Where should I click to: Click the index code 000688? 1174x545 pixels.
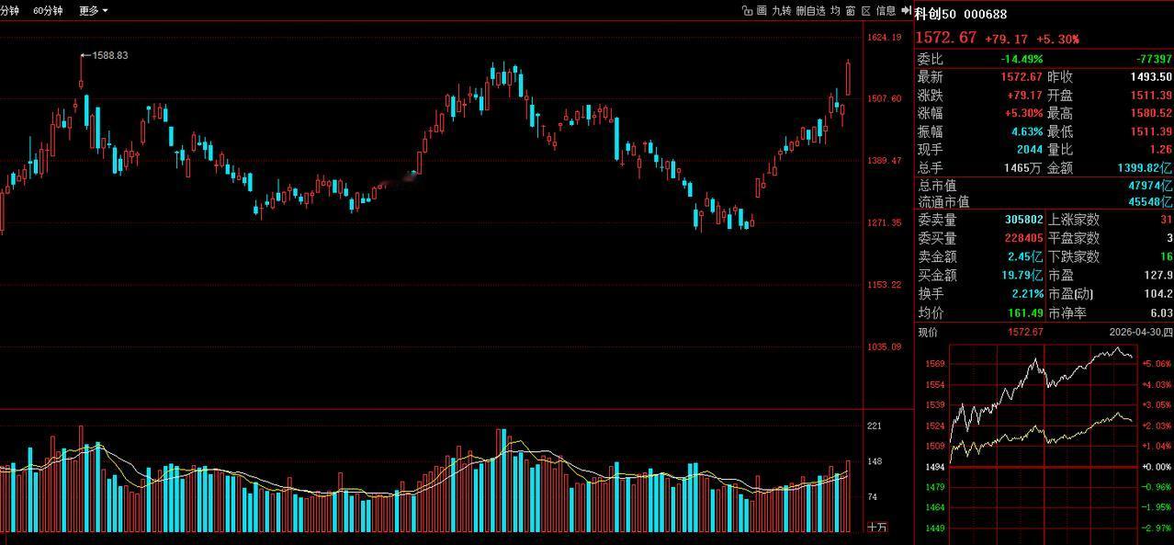click(x=985, y=14)
